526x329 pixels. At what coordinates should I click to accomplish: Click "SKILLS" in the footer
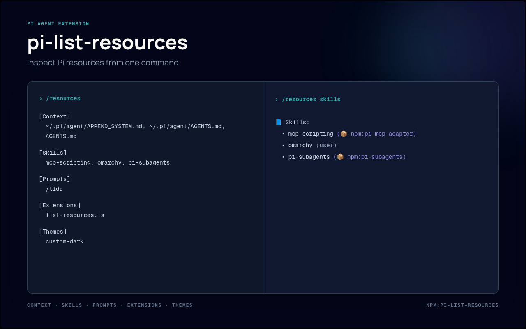tap(72, 305)
